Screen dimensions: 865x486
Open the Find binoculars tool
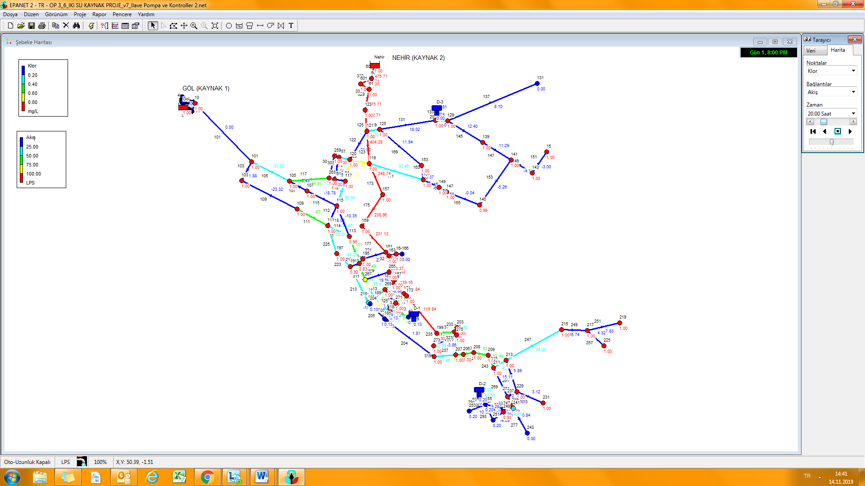click(x=76, y=26)
